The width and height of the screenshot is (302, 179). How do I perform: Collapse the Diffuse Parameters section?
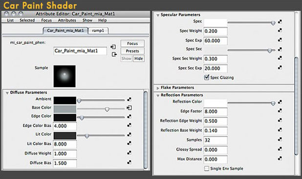(7, 93)
